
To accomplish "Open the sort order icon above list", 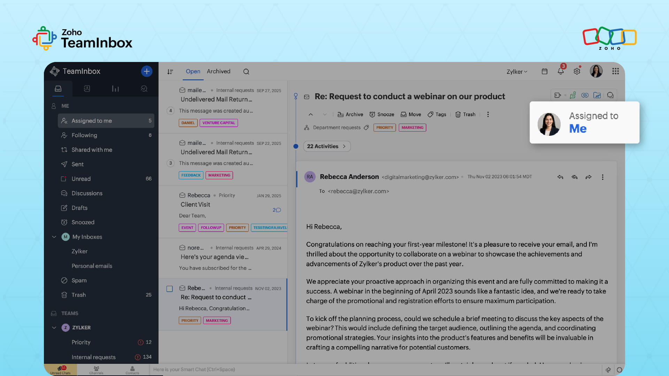I will [170, 72].
